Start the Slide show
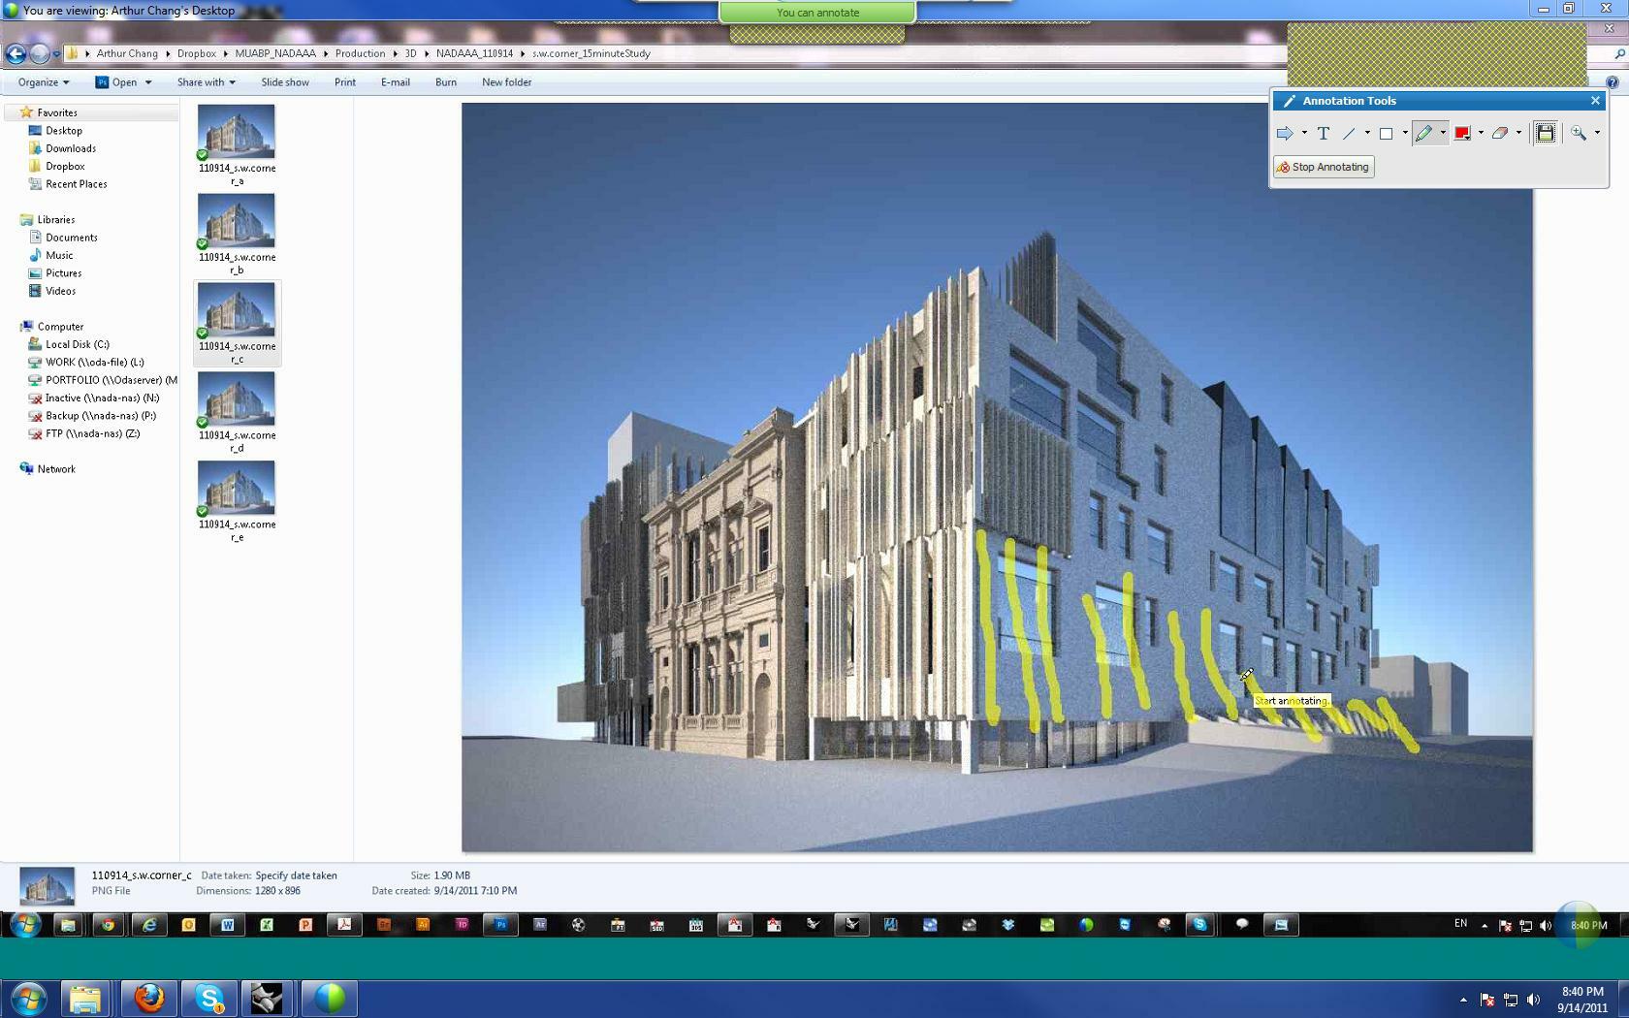1629x1018 pixels. coord(285,82)
